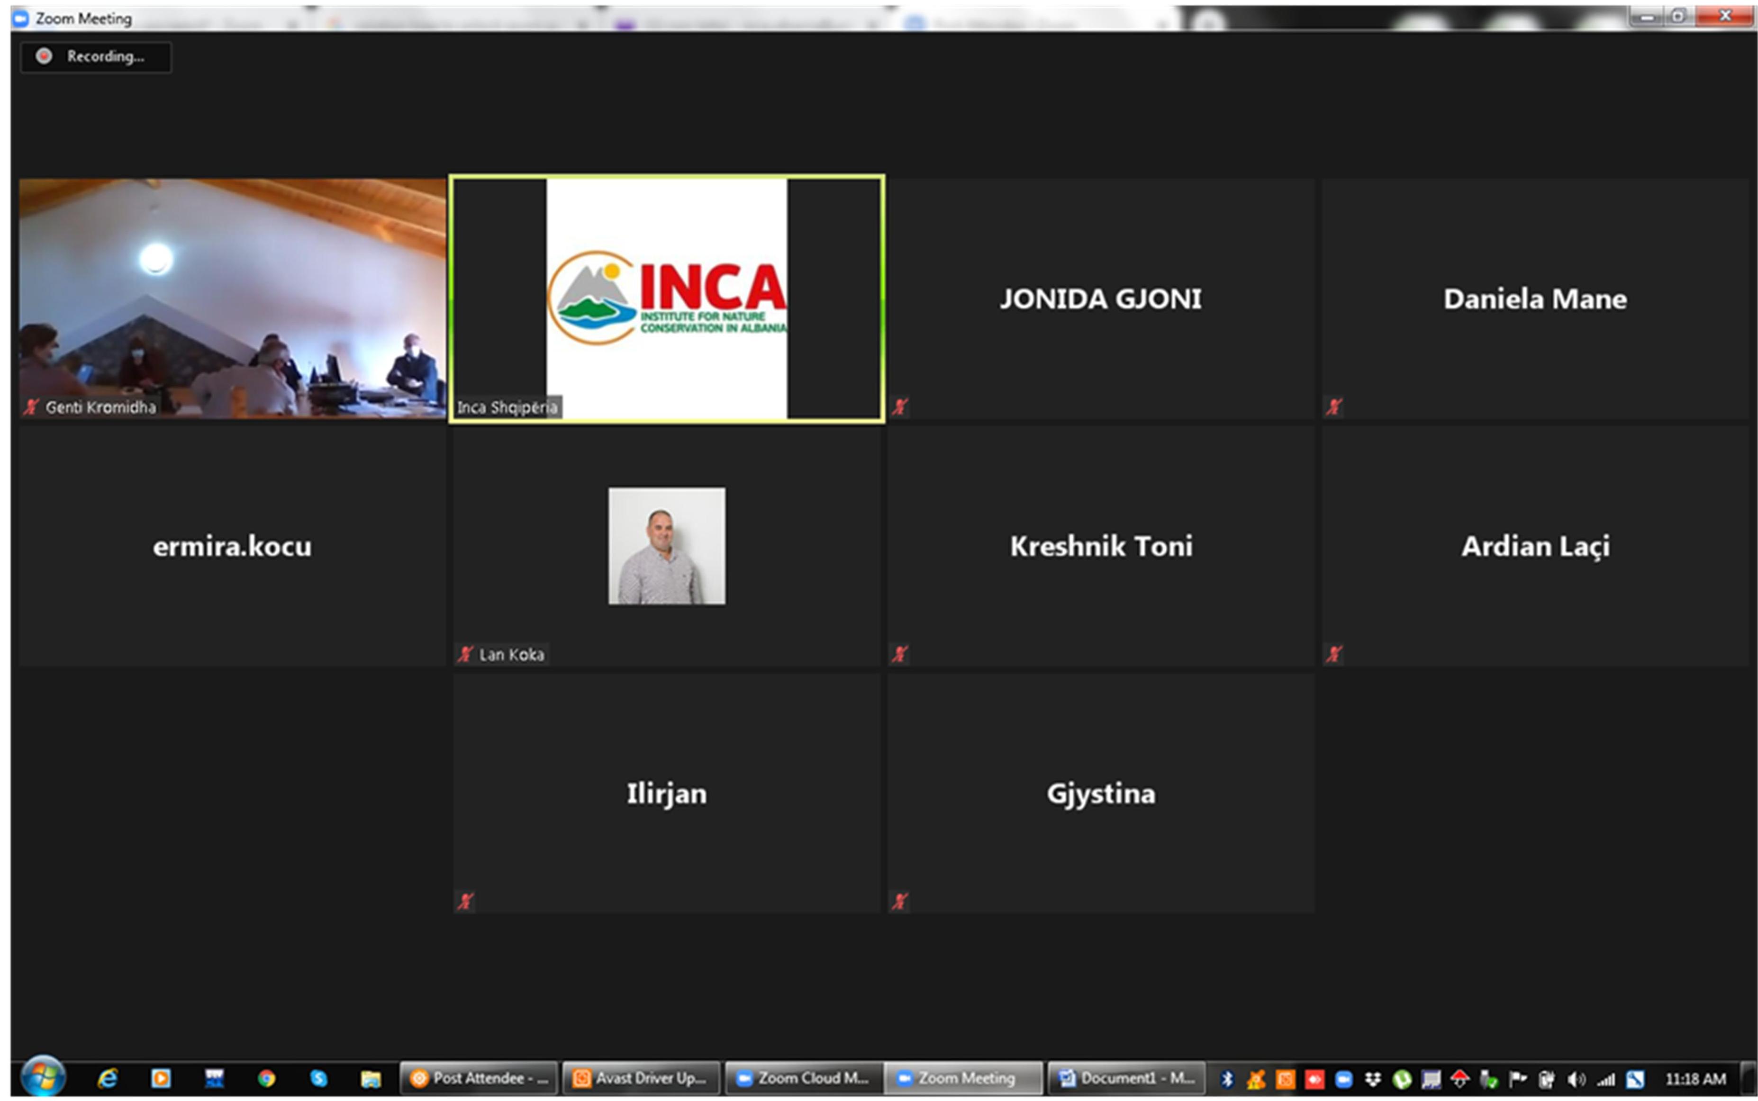Image resolution: width=1758 pixels, height=1101 pixels.
Task: Click the muted mic icon in Gjystina tile
Action: [x=900, y=902]
